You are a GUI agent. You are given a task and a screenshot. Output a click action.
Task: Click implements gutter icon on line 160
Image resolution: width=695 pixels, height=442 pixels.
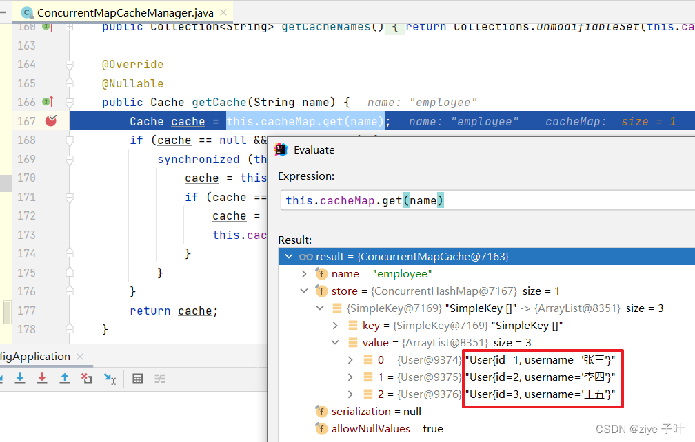47,27
